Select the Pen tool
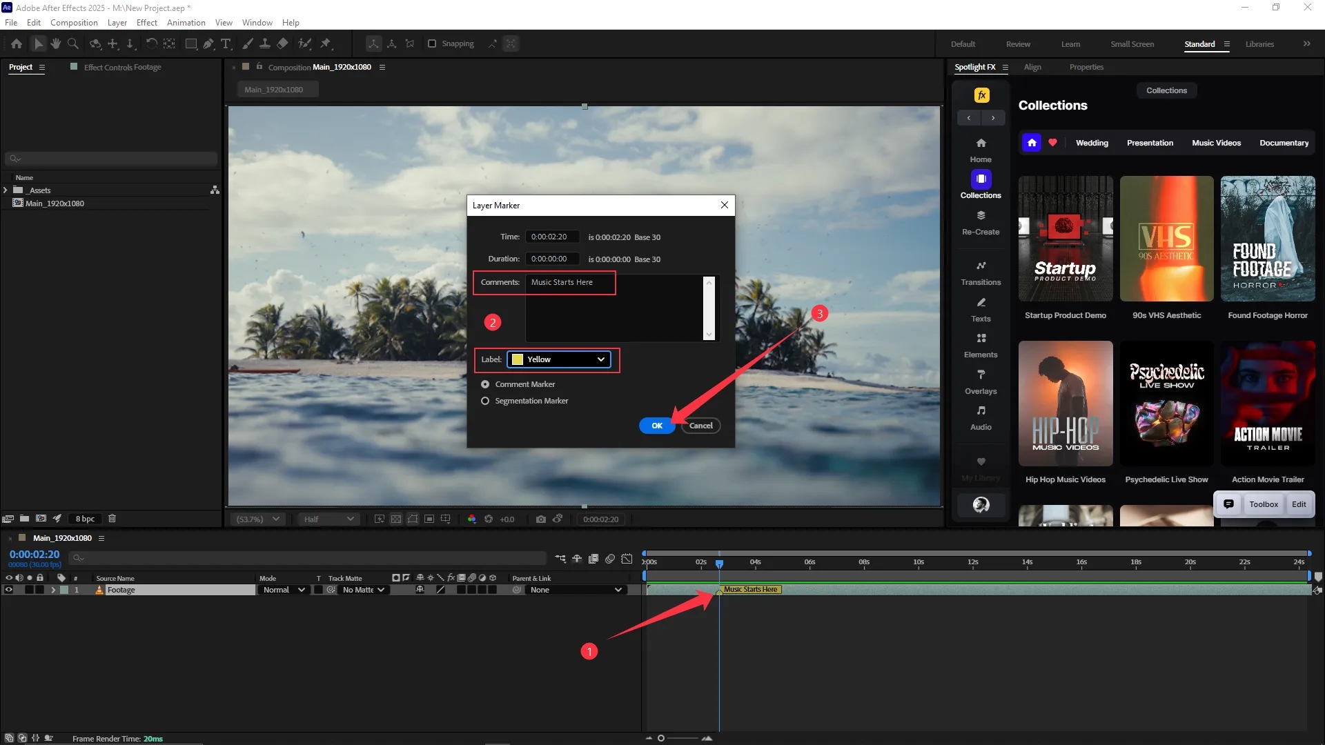 [x=208, y=43]
